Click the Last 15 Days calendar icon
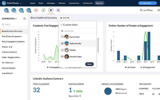Image resolution: width=160 pixels, height=100 pixels. pyautogui.click(x=141, y=10)
